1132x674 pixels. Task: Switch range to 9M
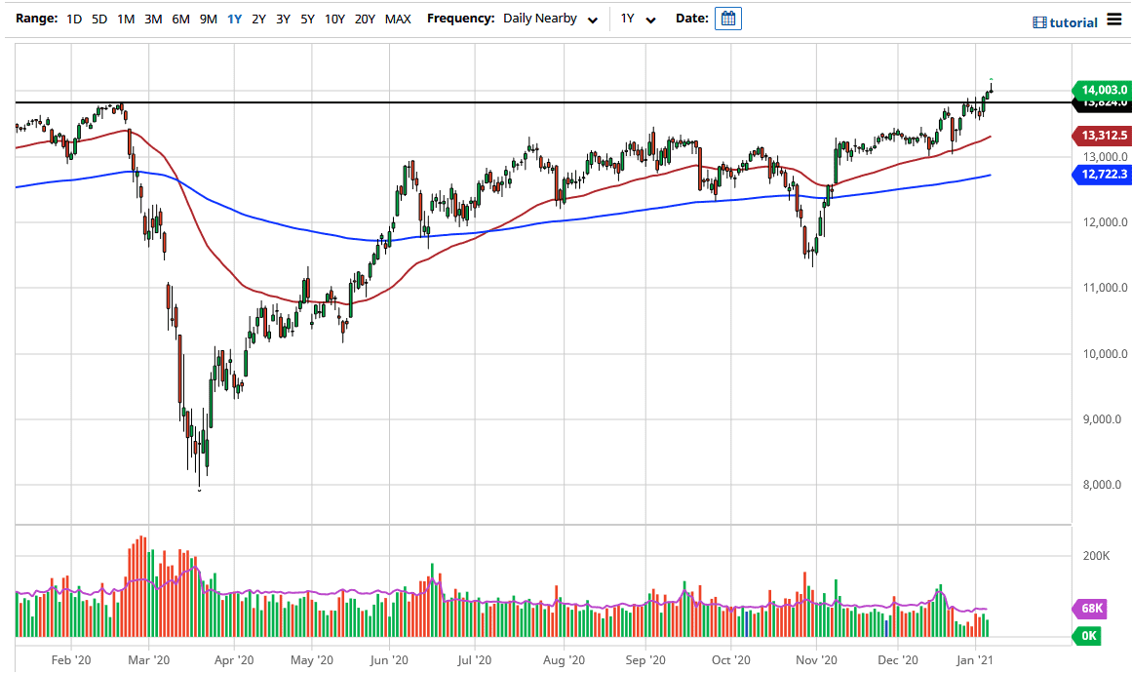pos(208,19)
